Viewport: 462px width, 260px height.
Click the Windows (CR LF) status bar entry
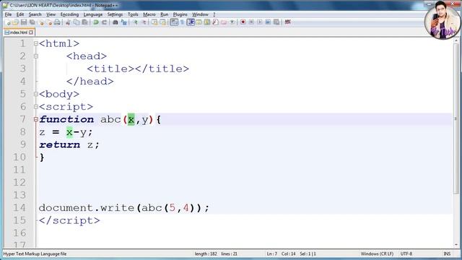click(377, 253)
